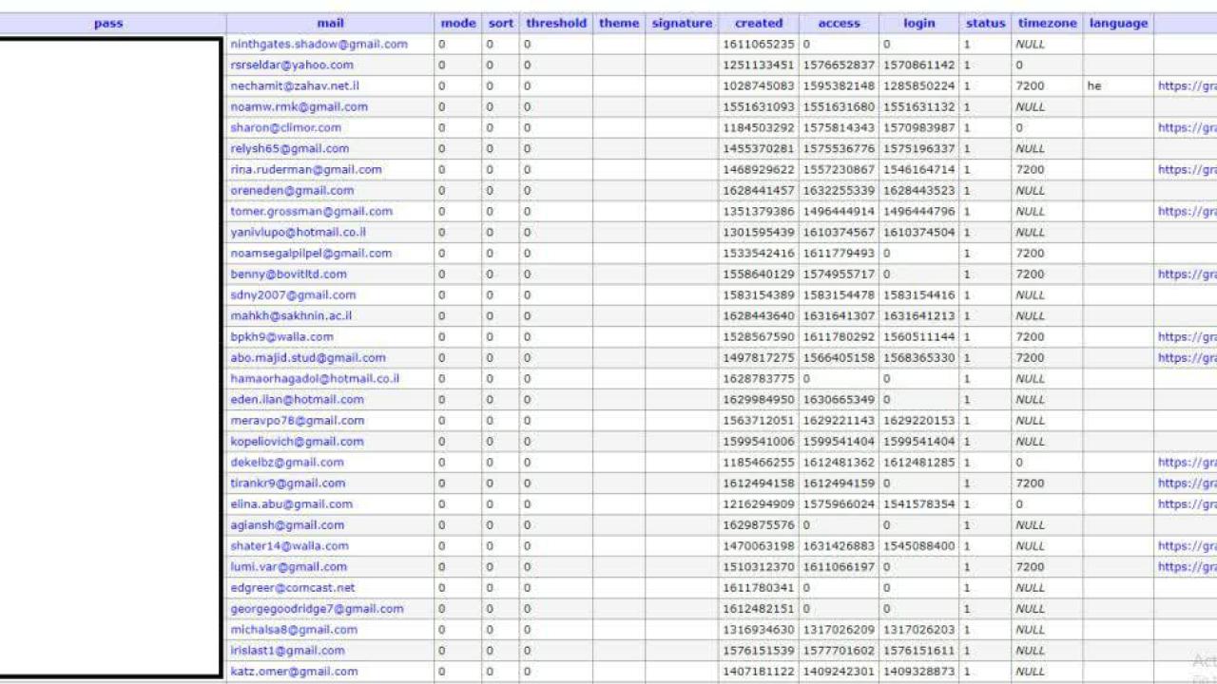1217x684 pixels.
Task: Select the created value 1468929622
Action: tap(759, 169)
